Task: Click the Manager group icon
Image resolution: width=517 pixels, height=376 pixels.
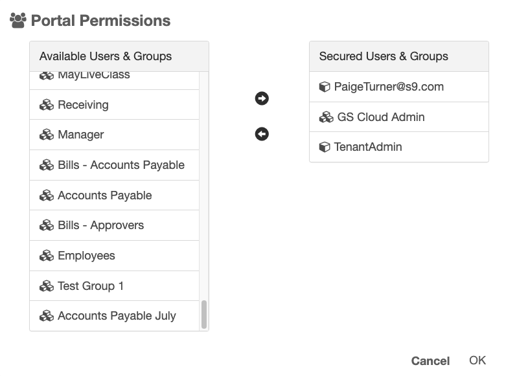Action: coord(47,135)
